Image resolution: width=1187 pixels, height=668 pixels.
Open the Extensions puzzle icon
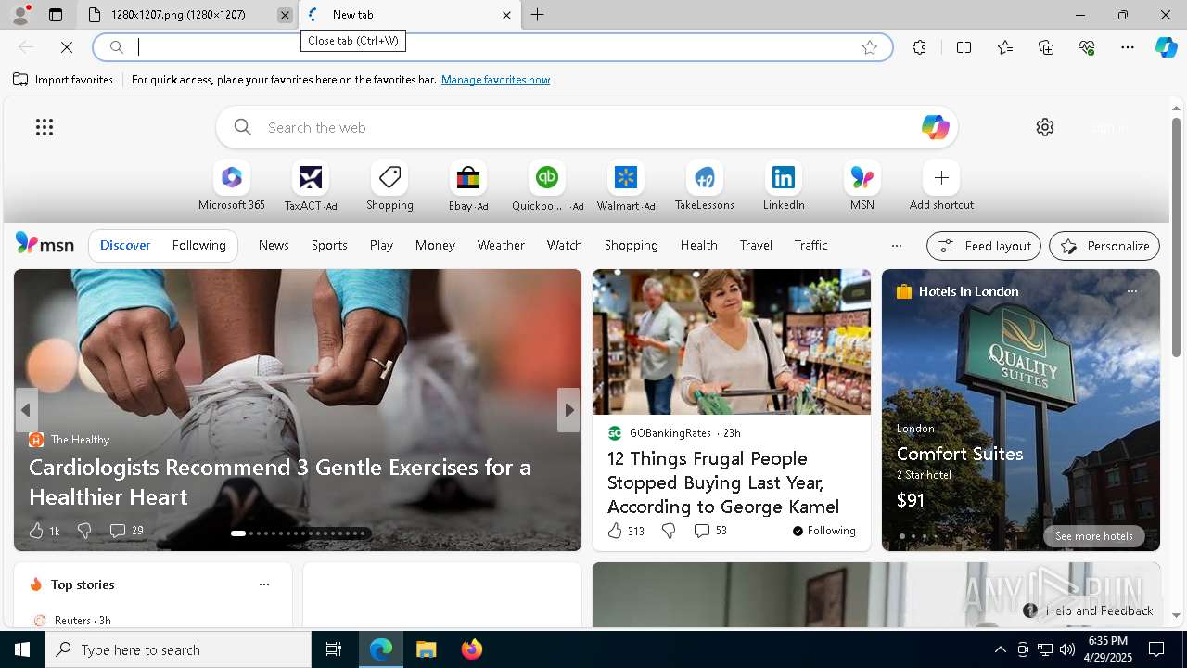coord(919,47)
